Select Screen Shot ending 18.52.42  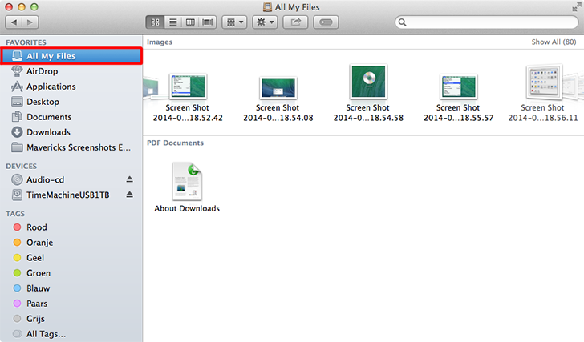pos(188,98)
